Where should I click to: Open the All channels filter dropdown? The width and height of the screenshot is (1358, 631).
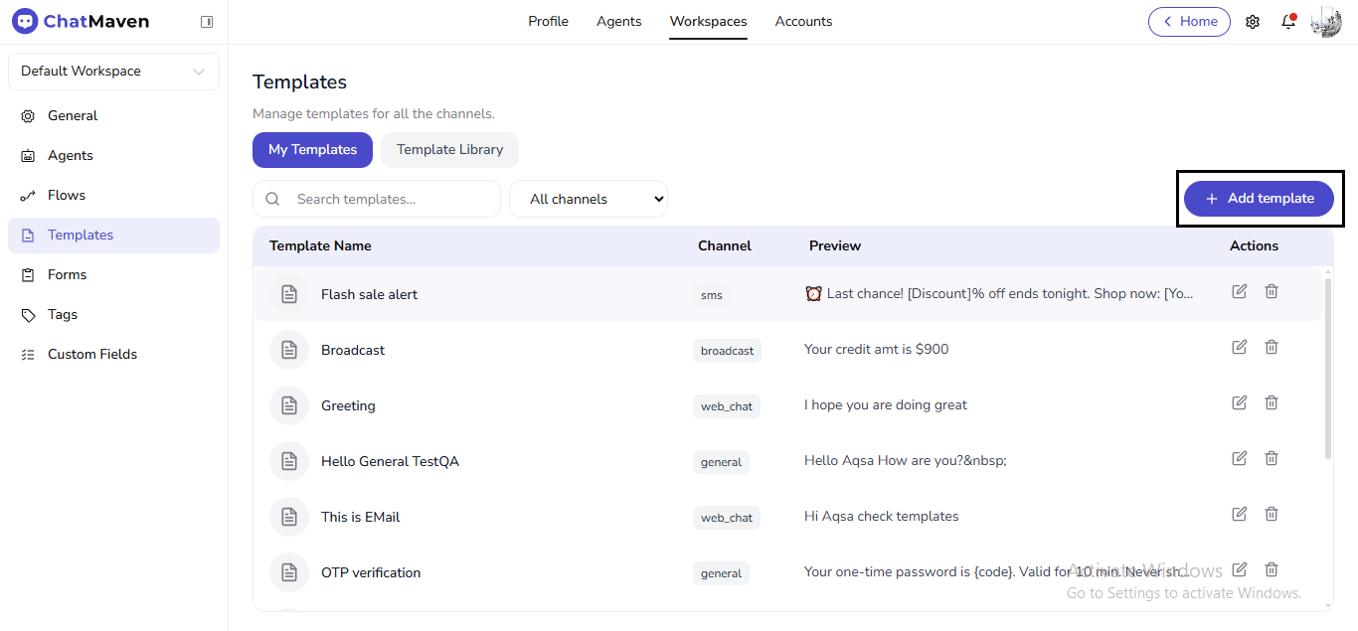pyautogui.click(x=589, y=199)
